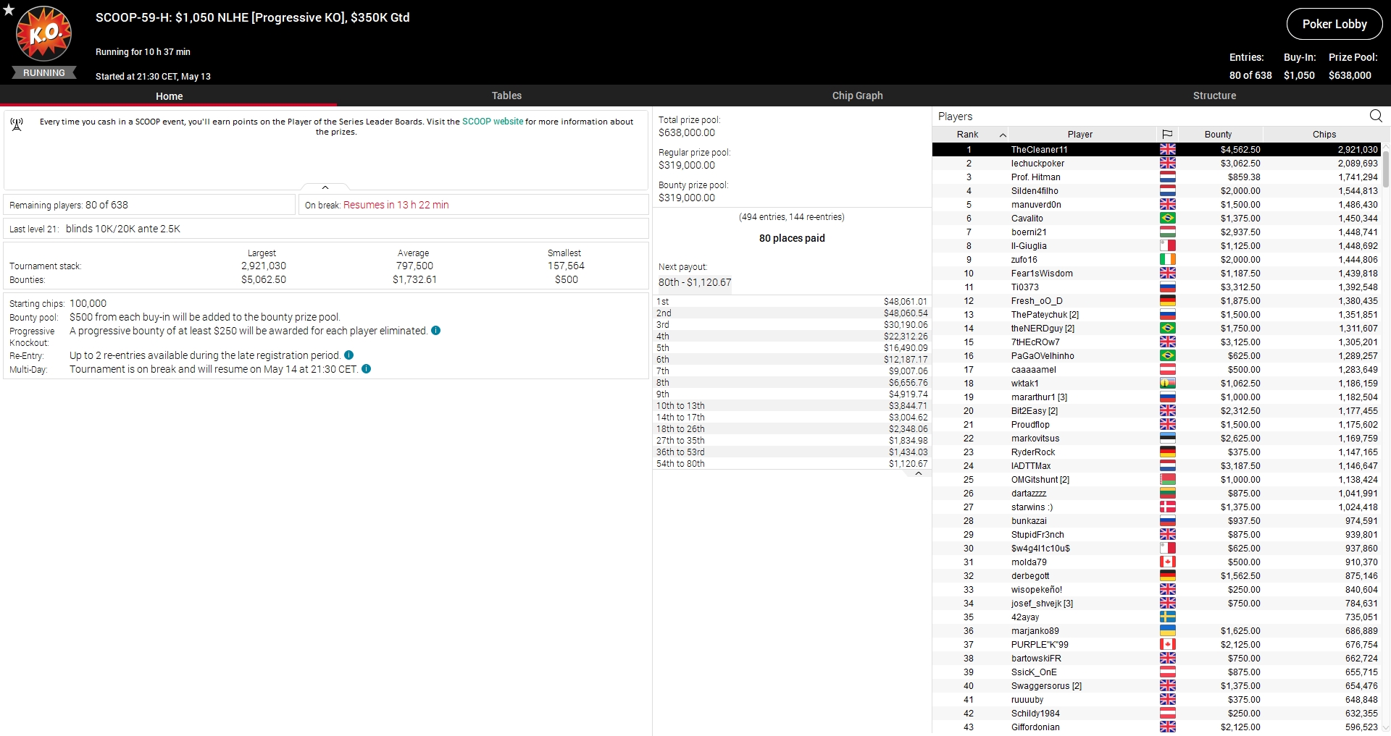Select player row manuverd0n
Screen dimensions: 1391x736
click(1156, 204)
